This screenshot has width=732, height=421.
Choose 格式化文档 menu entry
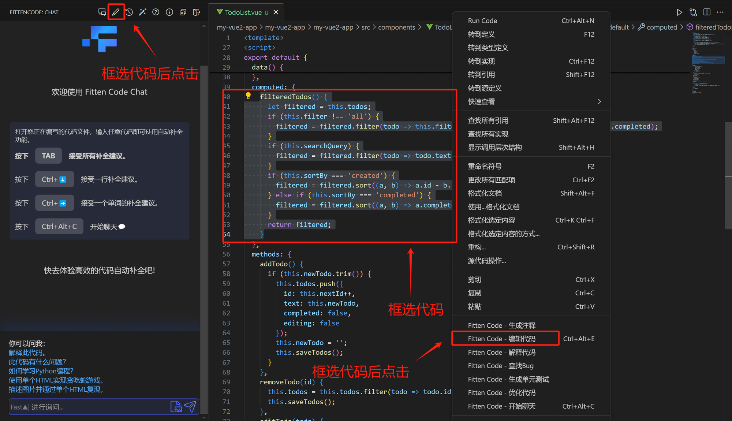click(531, 193)
